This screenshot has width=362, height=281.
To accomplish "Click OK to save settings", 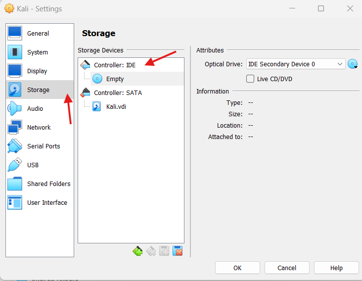I will [x=237, y=268].
